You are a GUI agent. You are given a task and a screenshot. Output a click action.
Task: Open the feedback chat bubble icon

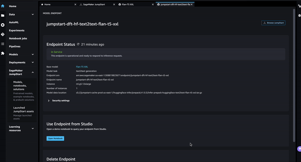point(299,149)
